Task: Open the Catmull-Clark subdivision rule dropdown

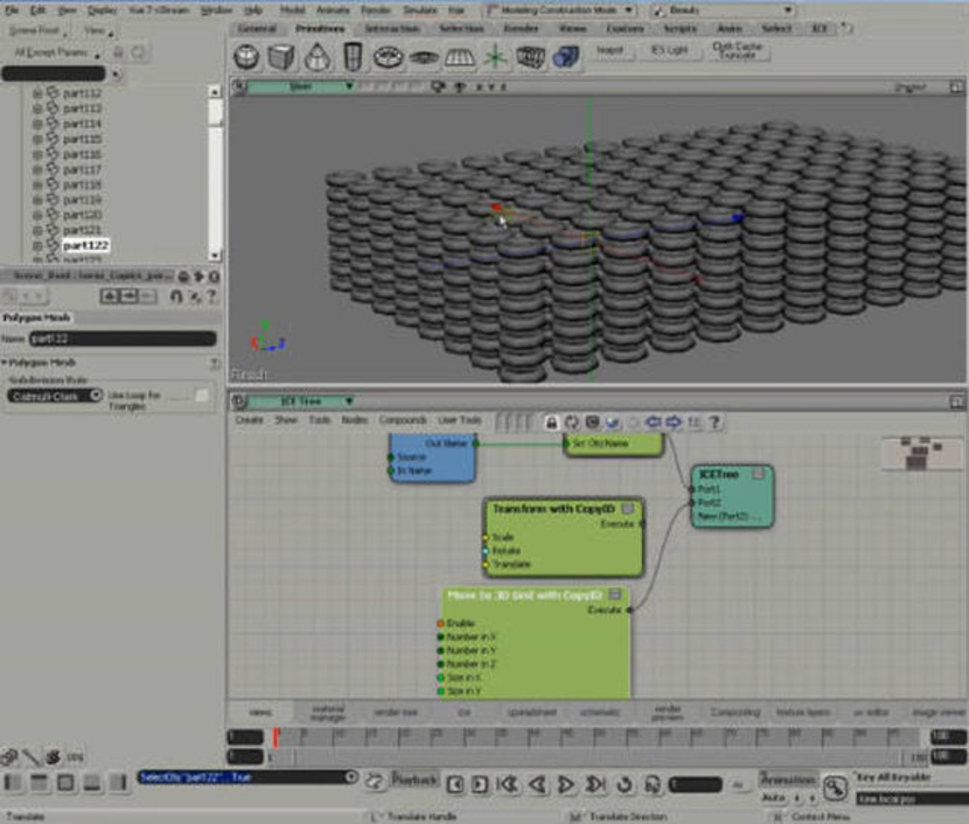Action: (55, 396)
